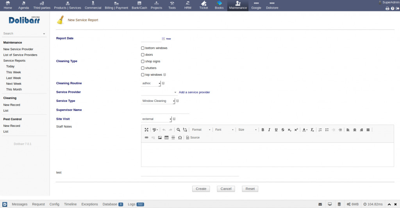Open the Cleaning Routine dropdown
This screenshot has width=400, height=208.
coord(151,83)
